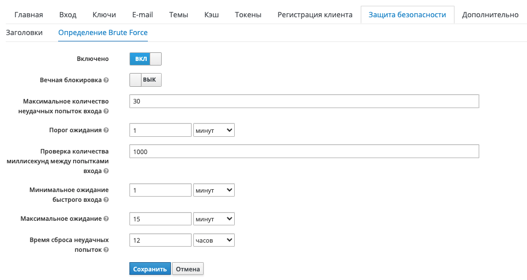
Task: Click help icon for Минимальное ожидание быстрого входа
Action: click(106, 200)
